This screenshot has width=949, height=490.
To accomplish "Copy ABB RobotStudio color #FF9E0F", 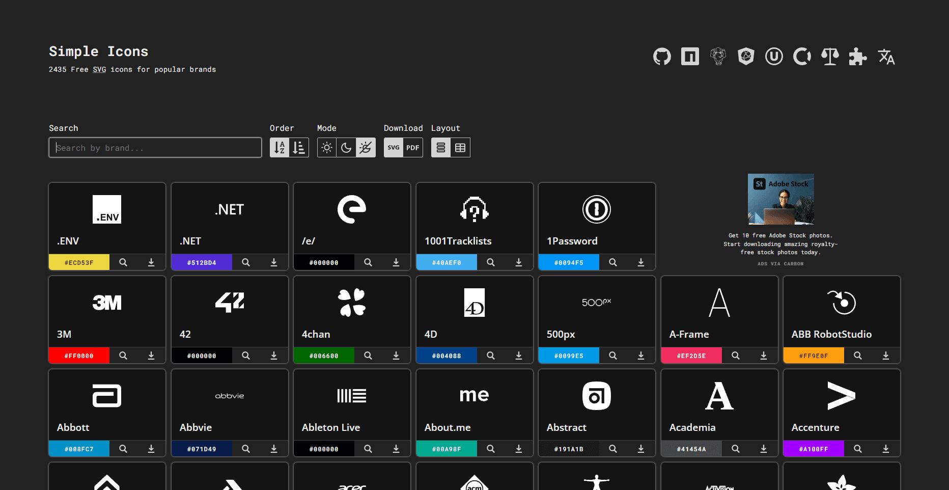I will 814,356.
